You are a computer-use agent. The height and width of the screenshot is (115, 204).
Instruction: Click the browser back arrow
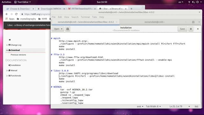click(7, 14)
